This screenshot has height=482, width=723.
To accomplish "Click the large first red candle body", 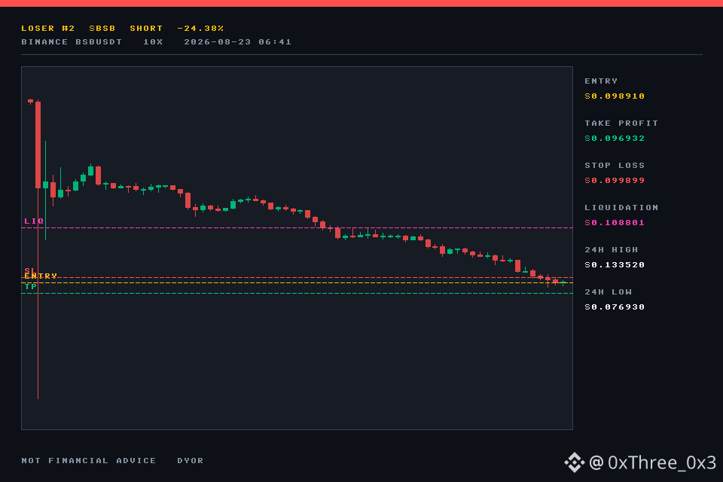I will click(38, 145).
